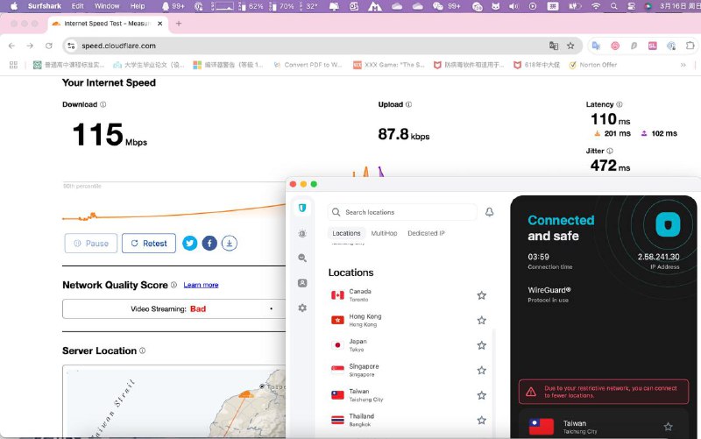
Task: Open the Alert sidebar icon in Surfshark
Action: pos(302,233)
